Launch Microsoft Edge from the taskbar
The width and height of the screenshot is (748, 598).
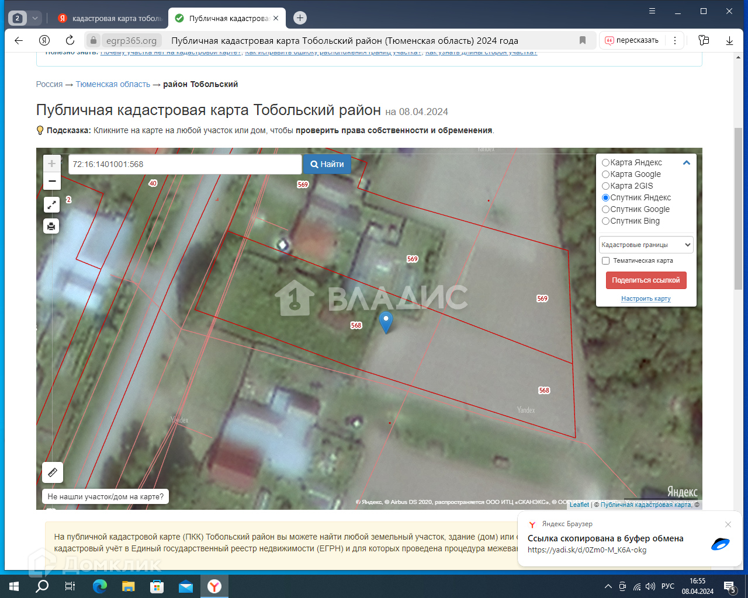[x=100, y=586]
